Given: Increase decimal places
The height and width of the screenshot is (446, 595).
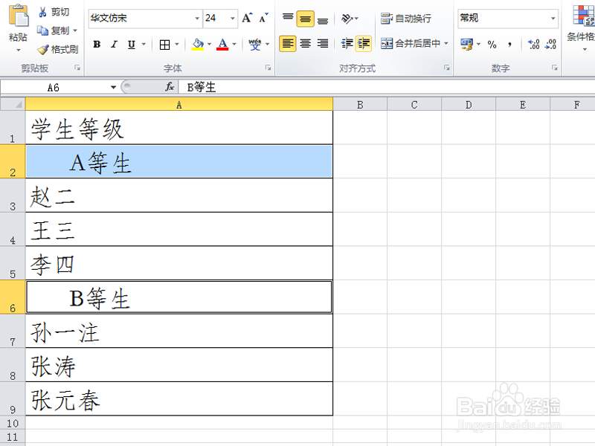Looking at the screenshot, I should coord(533,45).
